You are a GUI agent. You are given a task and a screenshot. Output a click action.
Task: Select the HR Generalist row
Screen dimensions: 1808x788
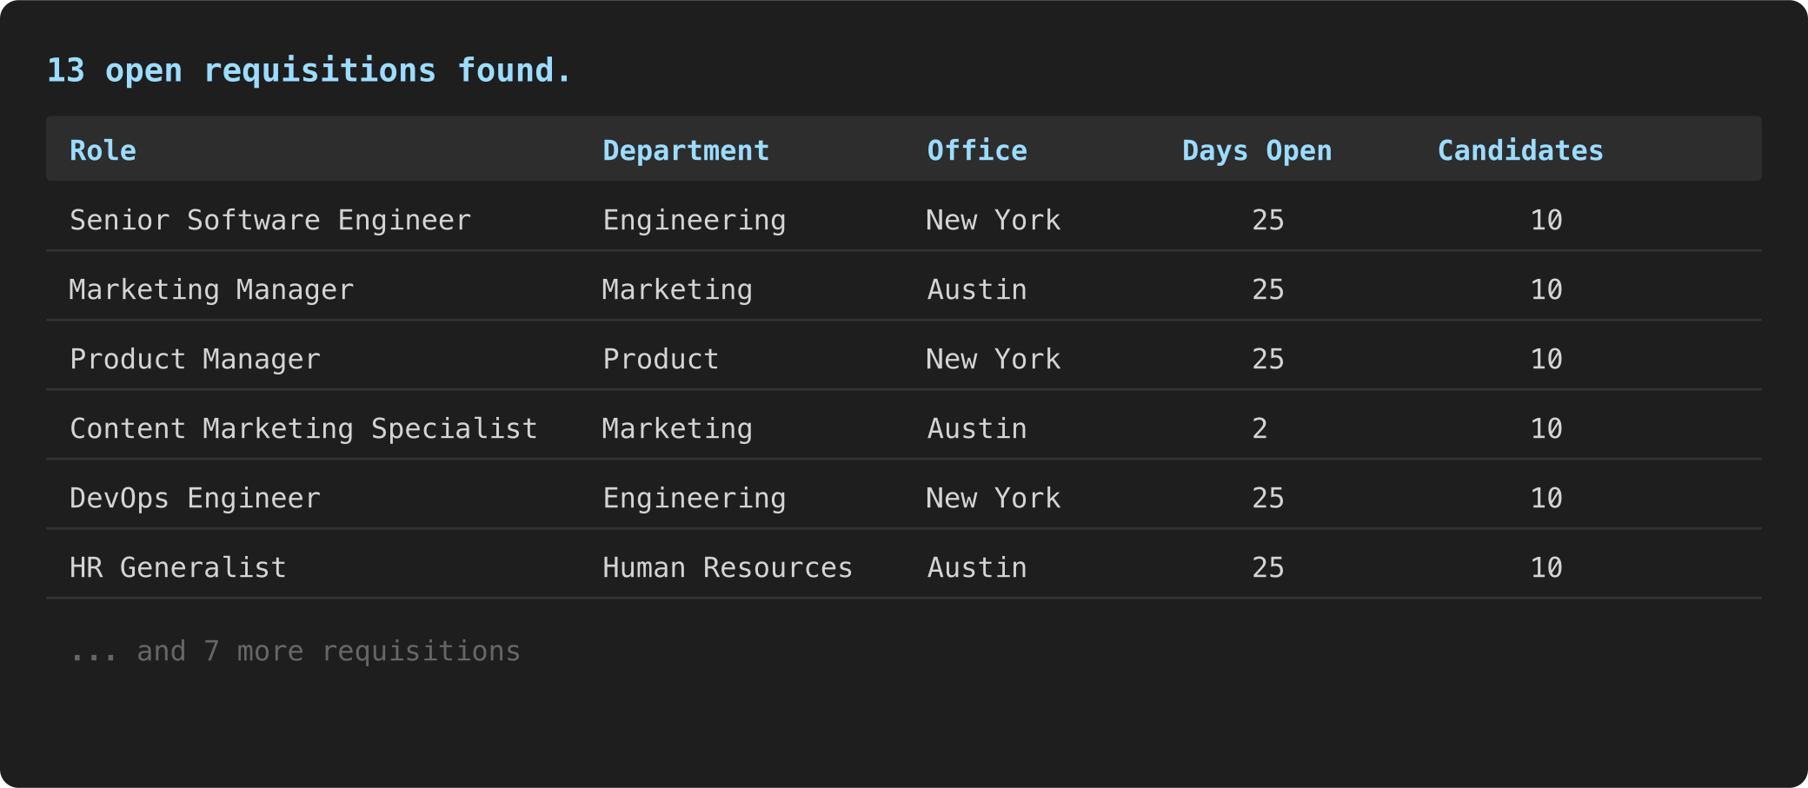[904, 567]
